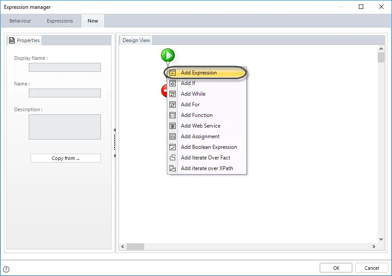Choose Add Boolean Expression menu entry
This screenshot has width=392, height=276.
click(207, 147)
